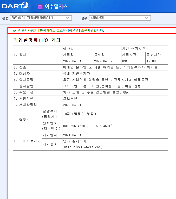The width and height of the screenshot is (176, 199).
Task: Click the 1. 일시 row label
Action: [x=37, y=55]
